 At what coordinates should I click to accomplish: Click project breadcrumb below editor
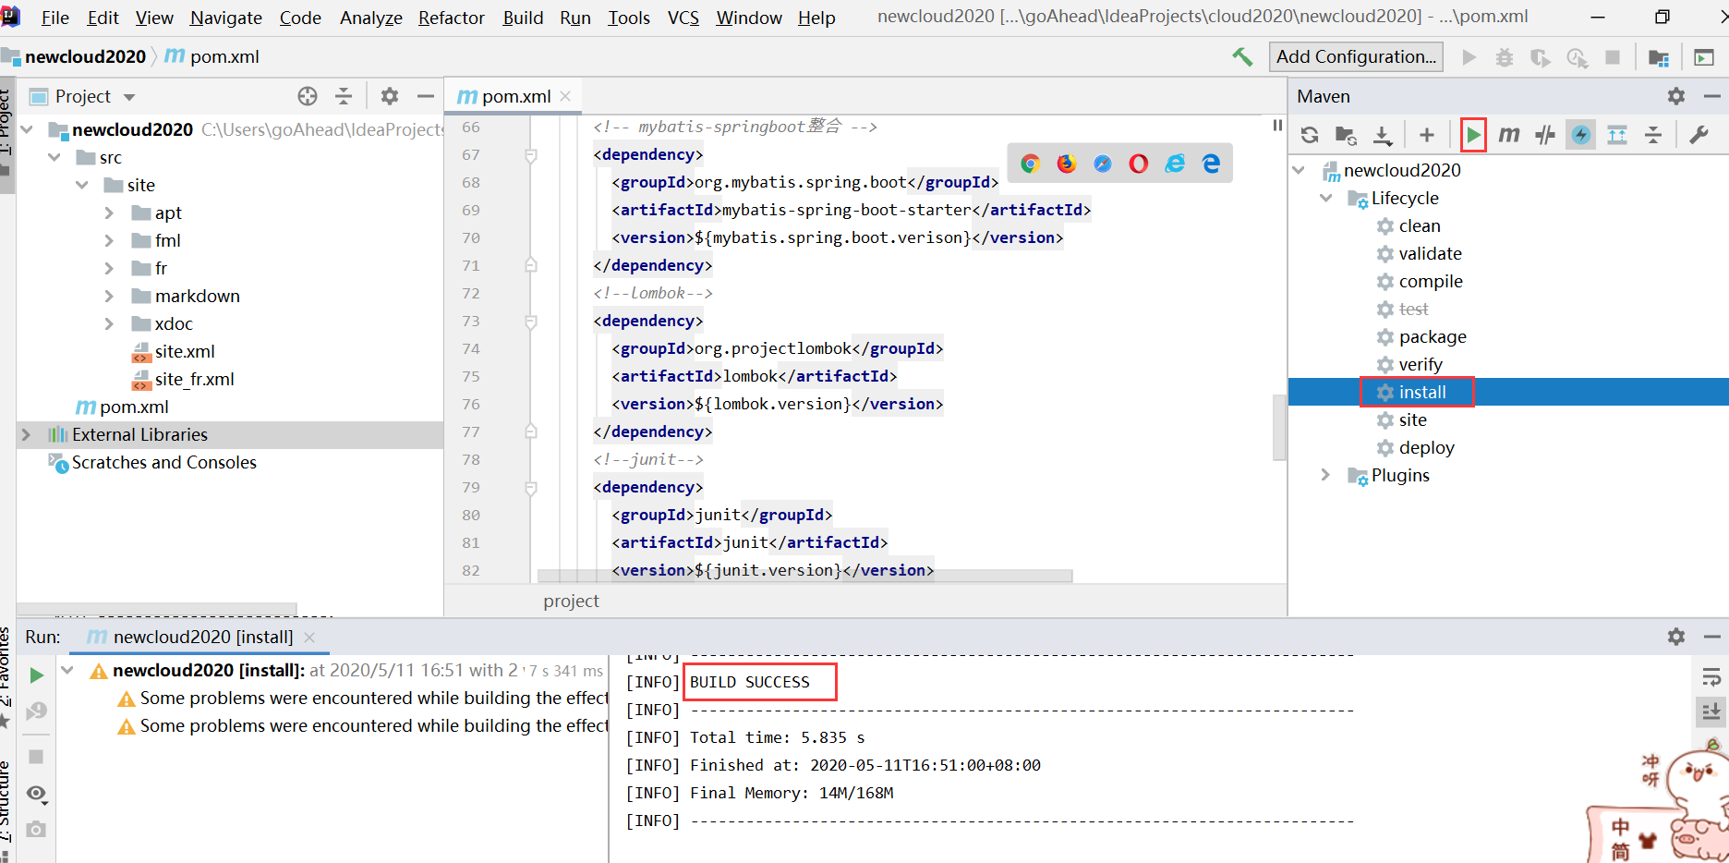[x=571, y=601]
